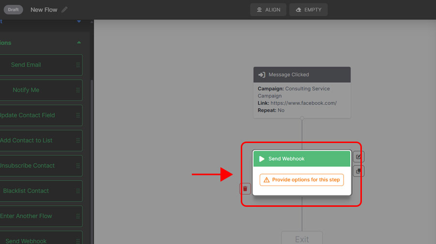436x244 pixels.
Task: Expand the blue section dropdown arrow above Actions
Action: click(x=79, y=21)
